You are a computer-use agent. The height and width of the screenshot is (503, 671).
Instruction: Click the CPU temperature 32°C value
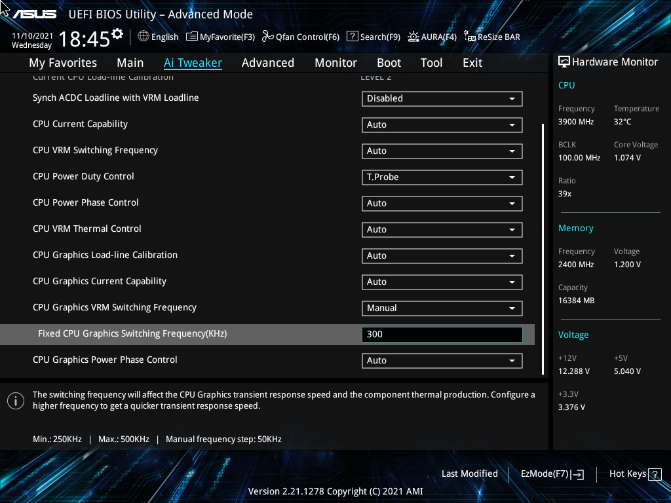pos(623,122)
